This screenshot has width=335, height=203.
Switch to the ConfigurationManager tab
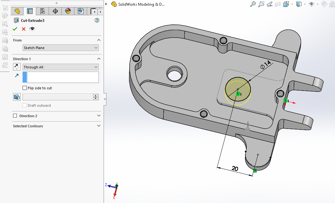(x=43, y=11)
